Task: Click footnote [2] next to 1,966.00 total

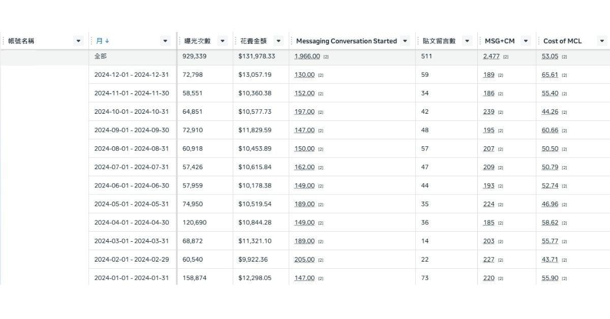Action: [x=326, y=57]
